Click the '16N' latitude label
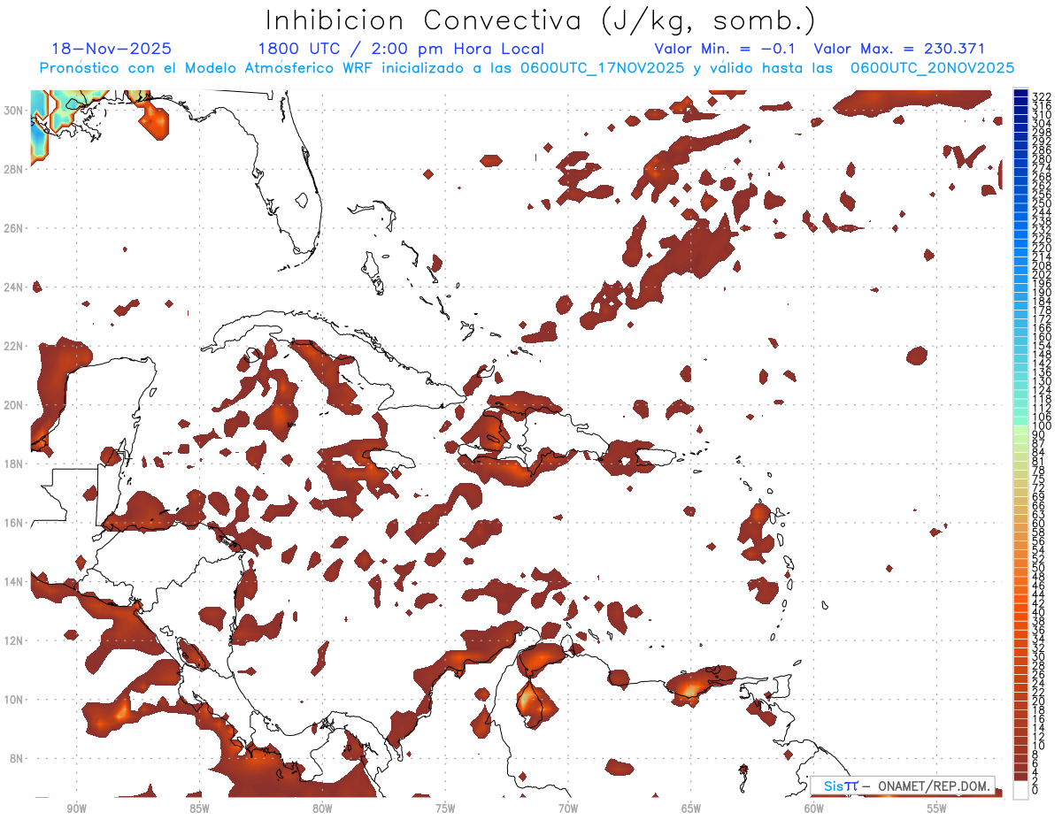The image size is (1062, 820). 13,523
